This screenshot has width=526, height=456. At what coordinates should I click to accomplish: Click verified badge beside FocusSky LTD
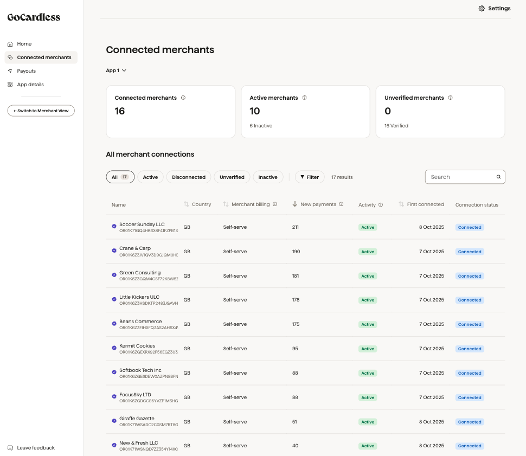click(114, 396)
